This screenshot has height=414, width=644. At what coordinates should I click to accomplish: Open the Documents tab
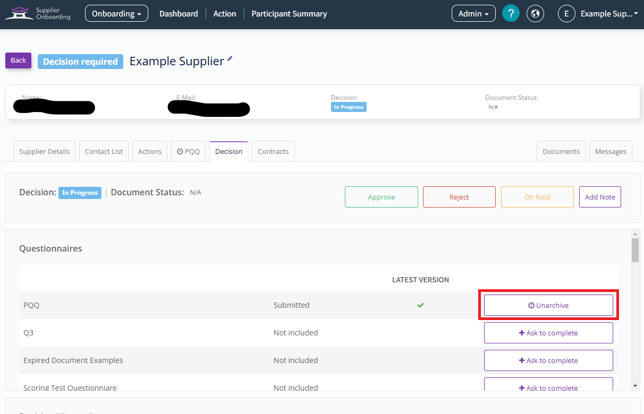(x=561, y=151)
